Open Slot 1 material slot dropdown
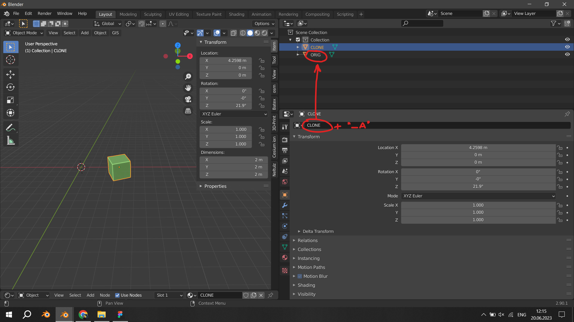574x322 pixels. coord(169,295)
